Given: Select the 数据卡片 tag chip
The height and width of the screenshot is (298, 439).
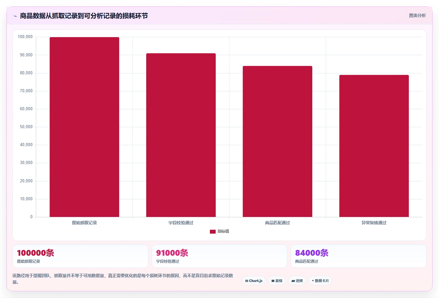Looking at the screenshot, I should point(320,281).
